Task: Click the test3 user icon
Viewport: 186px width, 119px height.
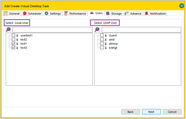Action: [17, 48]
